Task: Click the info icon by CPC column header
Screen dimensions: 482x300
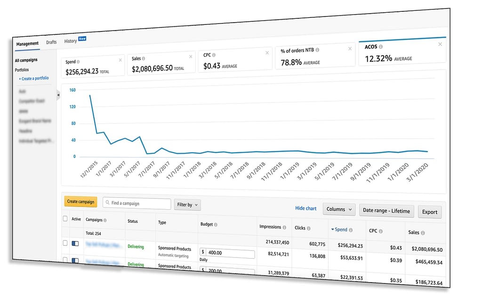Action: 380,231
